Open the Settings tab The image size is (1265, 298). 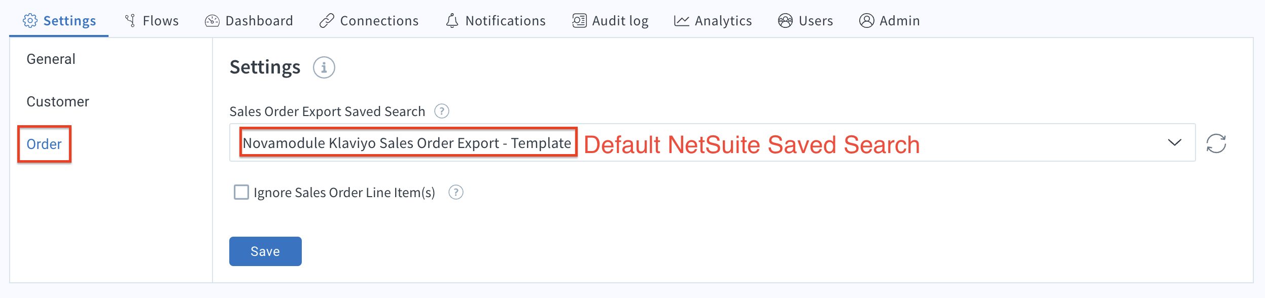(x=59, y=21)
